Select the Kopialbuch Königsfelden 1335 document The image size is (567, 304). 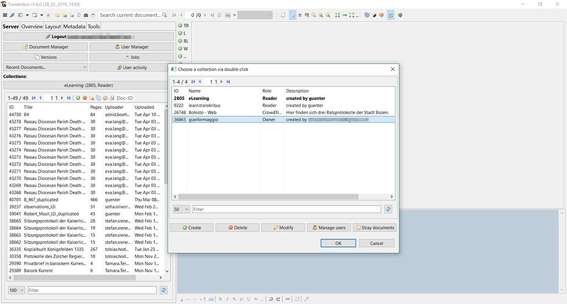coord(86,249)
